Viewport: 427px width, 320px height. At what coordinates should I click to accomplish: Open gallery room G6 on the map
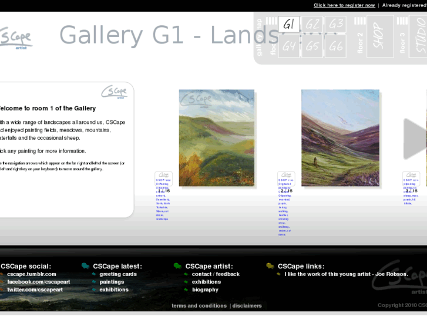335,46
